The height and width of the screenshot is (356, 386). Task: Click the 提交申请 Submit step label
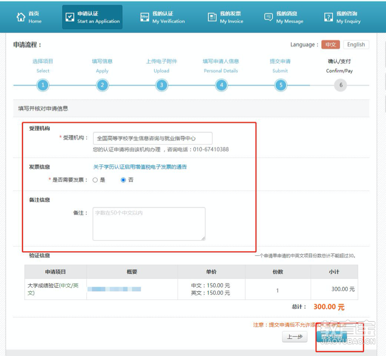click(280, 66)
